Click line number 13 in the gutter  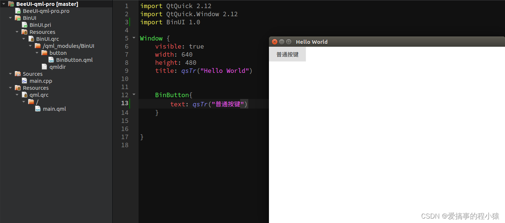coord(125,103)
